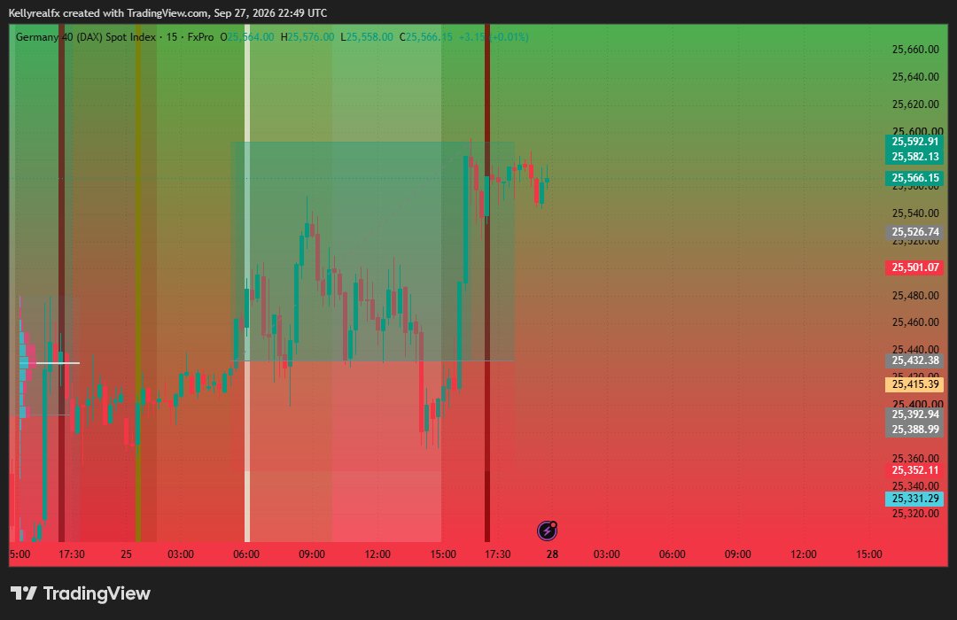Click the white vertical session line
The height and width of the screenshot is (620, 957).
pos(247,283)
